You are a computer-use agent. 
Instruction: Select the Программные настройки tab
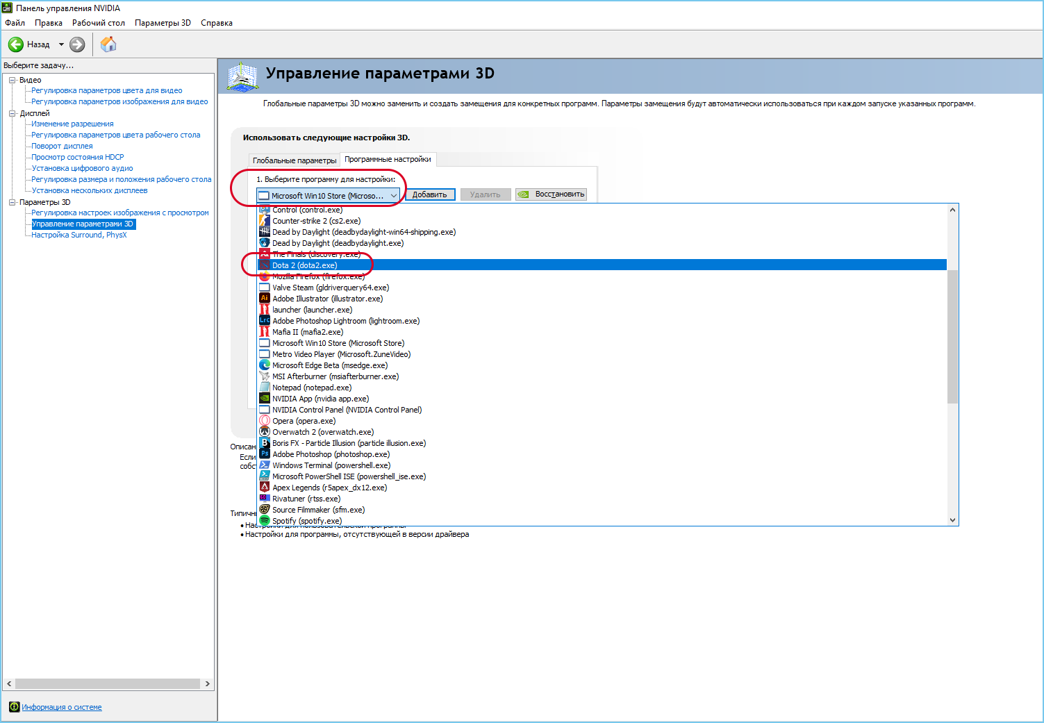[388, 159]
